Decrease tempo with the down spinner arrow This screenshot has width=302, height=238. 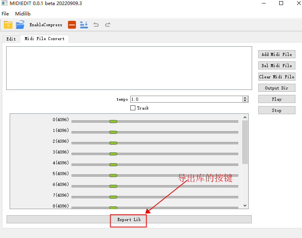tap(245, 101)
